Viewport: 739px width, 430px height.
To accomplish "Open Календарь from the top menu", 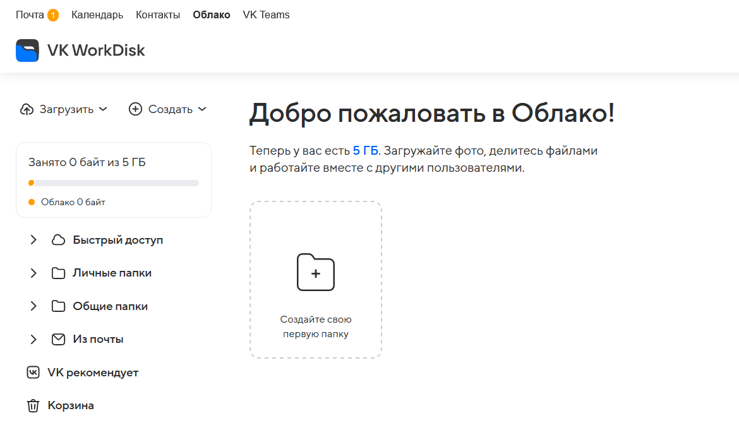I will coord(97,15).
